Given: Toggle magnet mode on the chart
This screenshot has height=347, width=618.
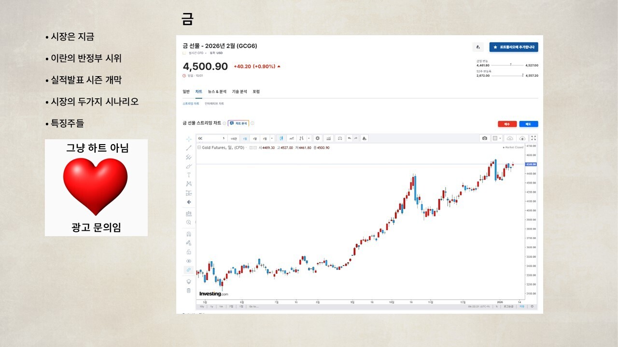Looking at the screenshot, I should pyautogui.click(x=189, y=234).
